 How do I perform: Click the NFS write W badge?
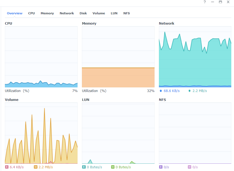coord(189,167)
